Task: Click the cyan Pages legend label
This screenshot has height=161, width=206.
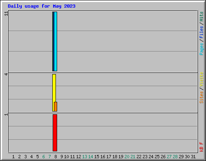Action: coord(202,49)
